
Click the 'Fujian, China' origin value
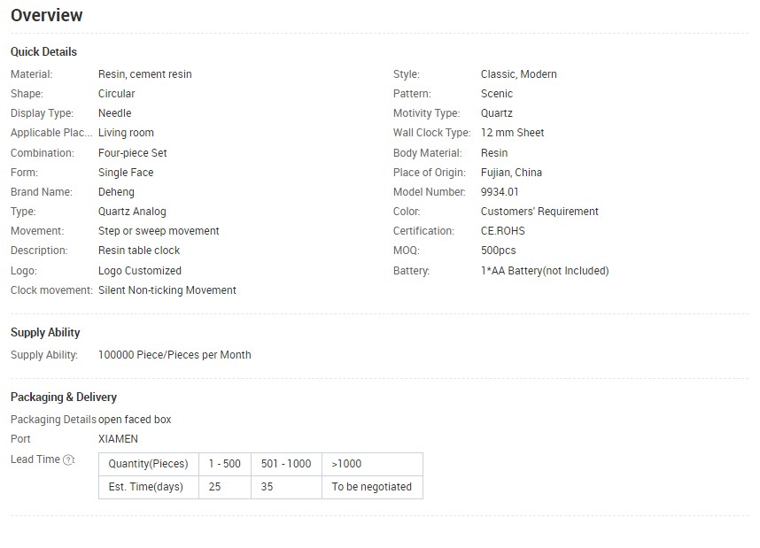(x=511, y=173)
